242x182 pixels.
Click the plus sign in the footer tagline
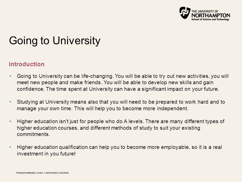point(44,173)
